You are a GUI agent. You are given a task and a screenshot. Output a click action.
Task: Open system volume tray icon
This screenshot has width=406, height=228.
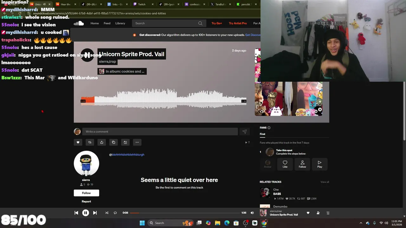[x=386, y=223]
